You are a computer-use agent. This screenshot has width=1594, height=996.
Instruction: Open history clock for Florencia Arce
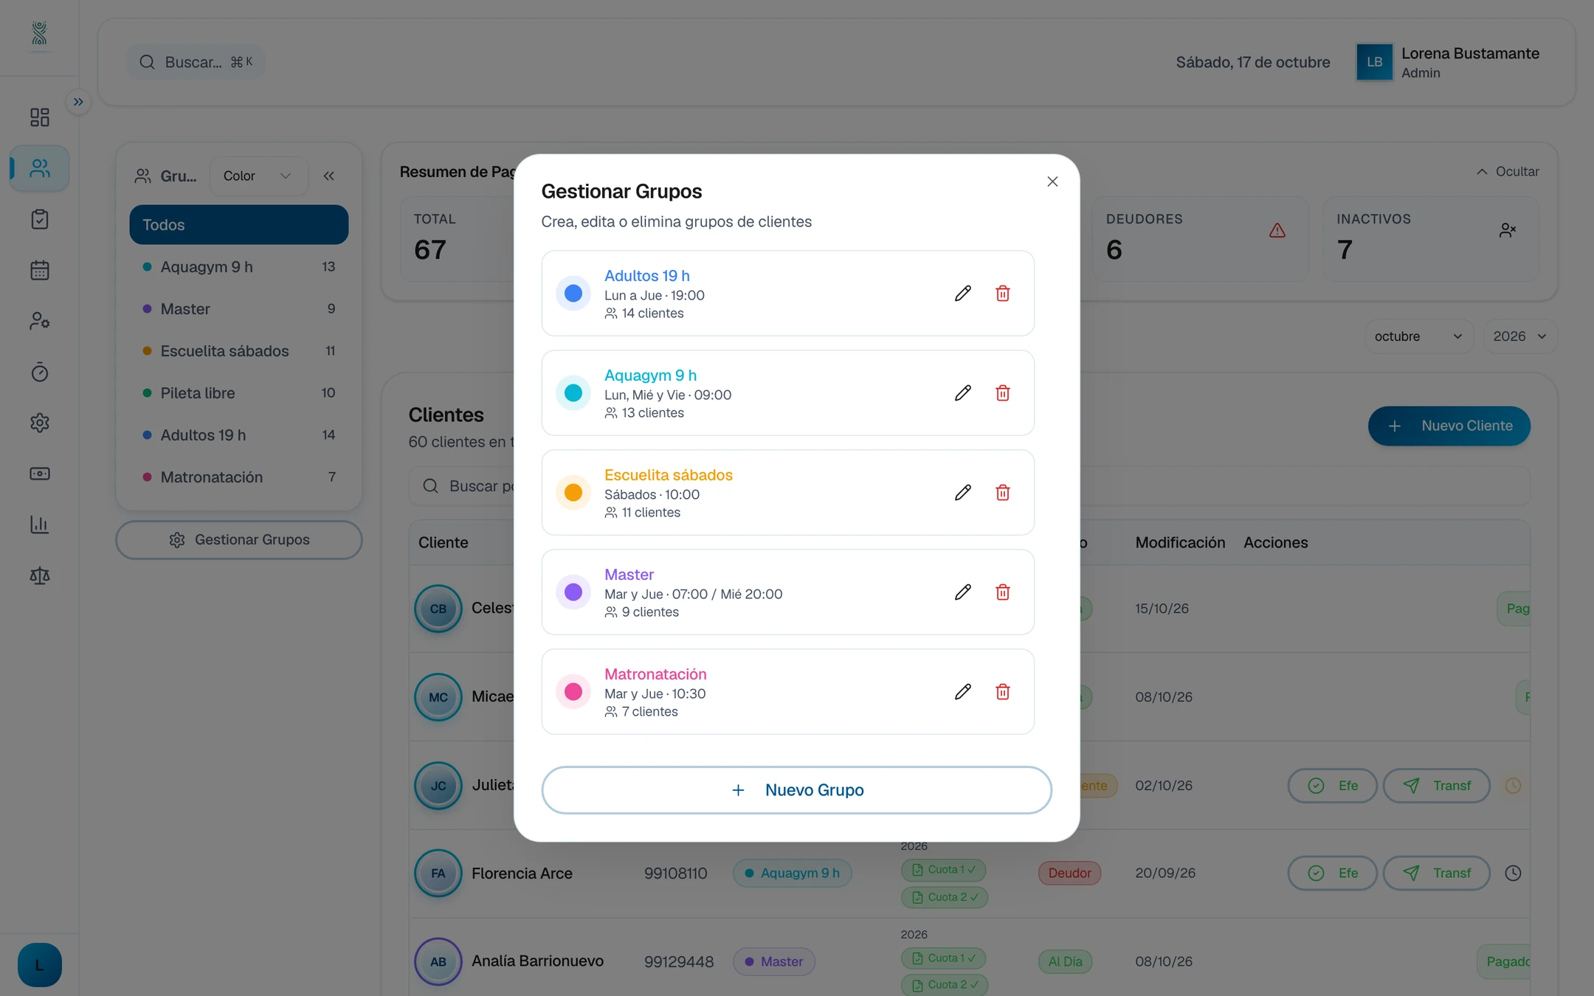tap(1513, 874)
